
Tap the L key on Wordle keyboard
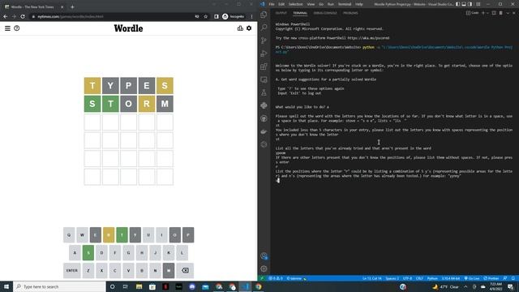point(182,252)
